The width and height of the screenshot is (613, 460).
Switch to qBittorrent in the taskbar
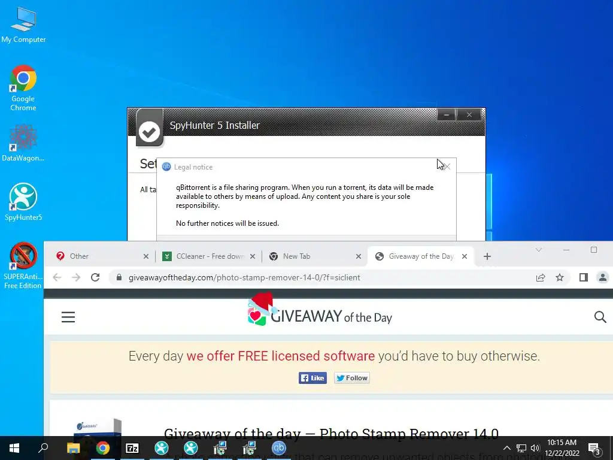pos(279,448)
